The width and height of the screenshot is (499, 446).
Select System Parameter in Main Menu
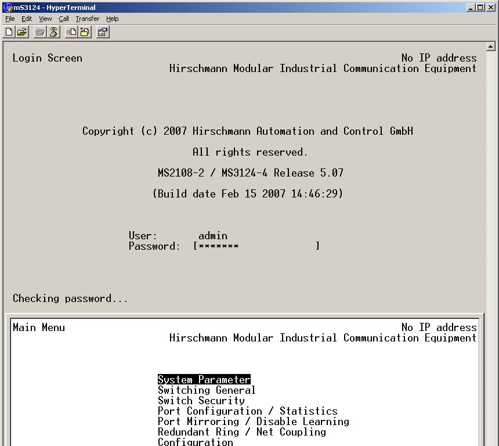click(204, 380)
